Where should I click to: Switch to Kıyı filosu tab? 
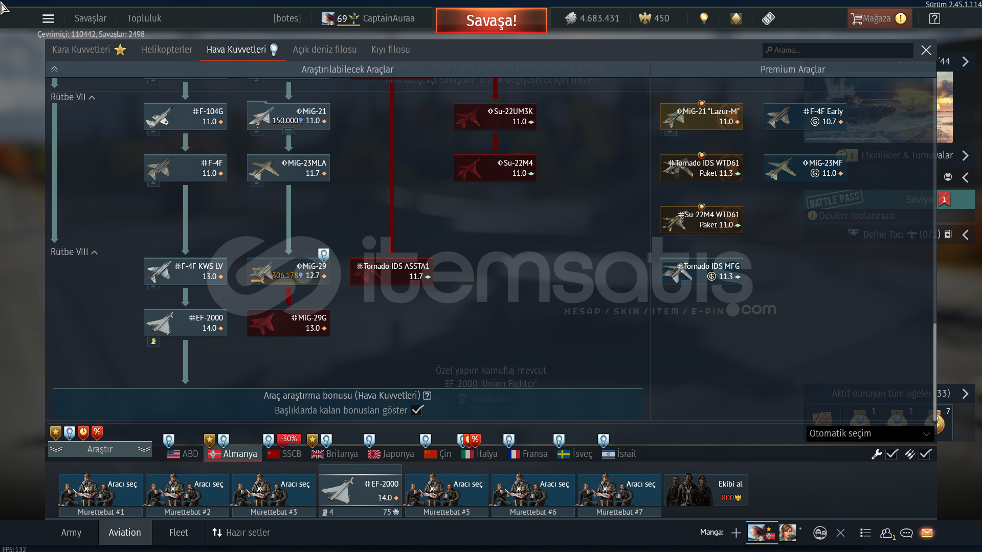(x=391, y=50)
